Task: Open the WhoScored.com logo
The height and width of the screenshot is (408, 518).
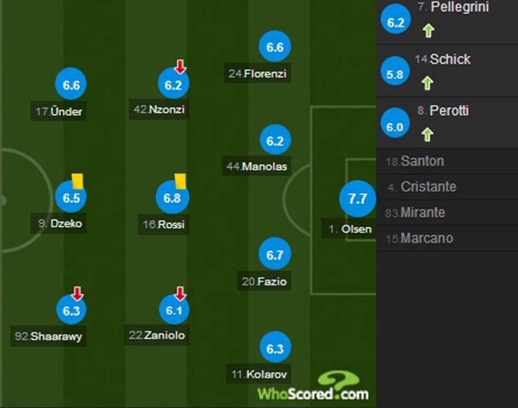Action: pos(313,388)
